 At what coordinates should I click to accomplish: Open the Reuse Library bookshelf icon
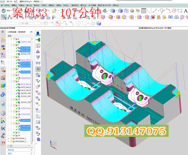3,85
